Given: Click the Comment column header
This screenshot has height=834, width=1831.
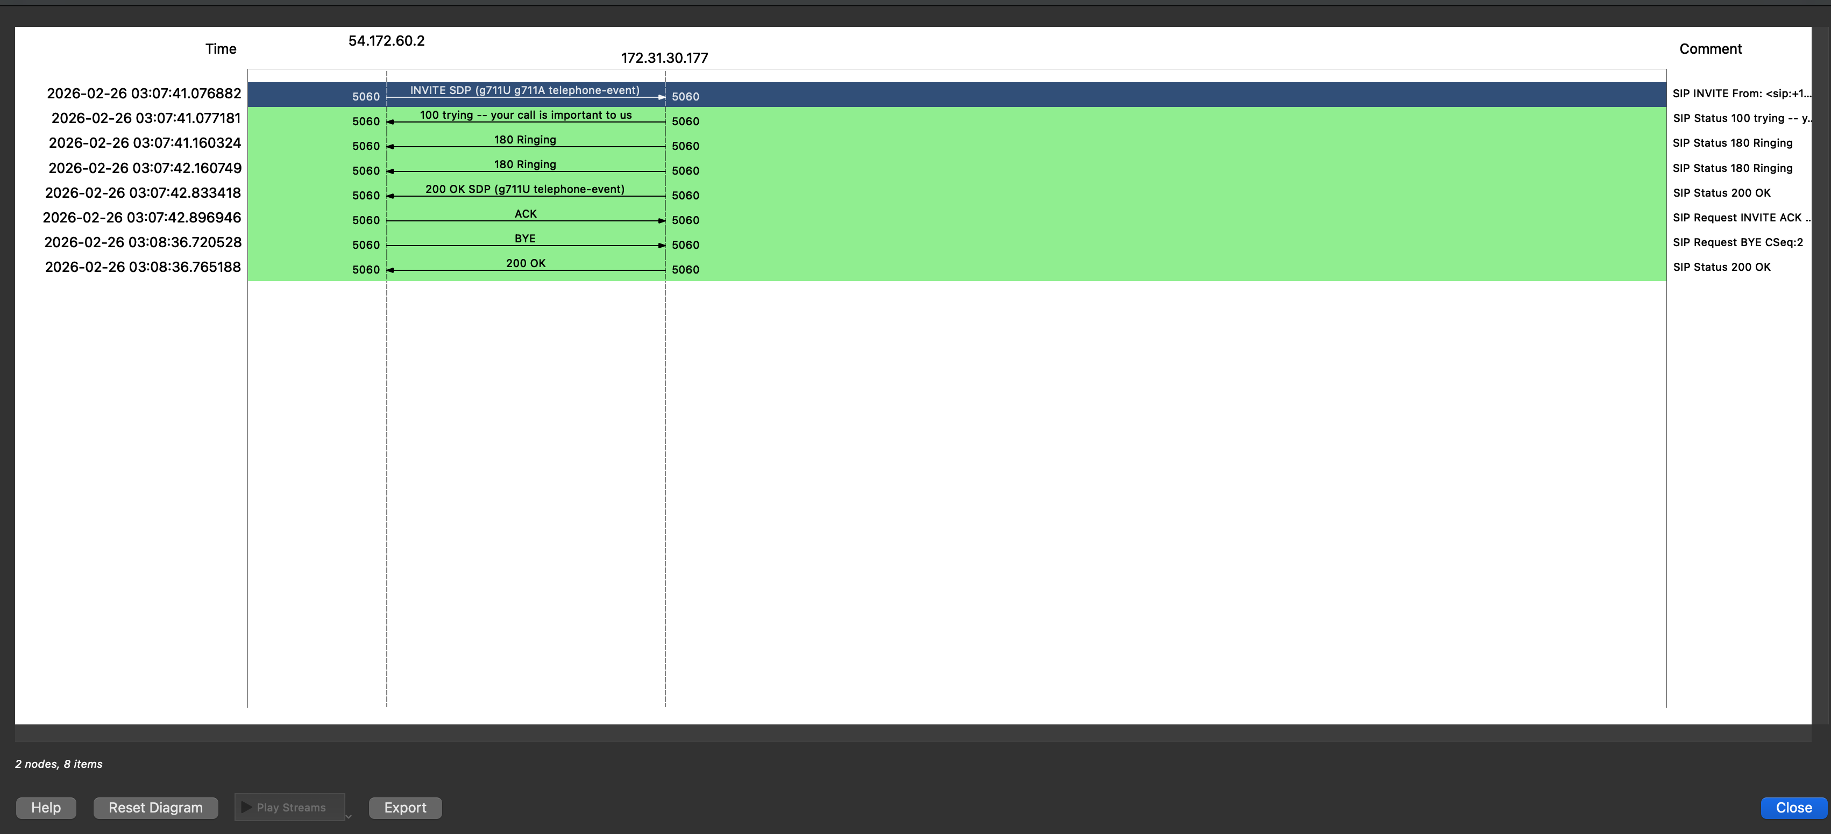Looking at the screenshot, I should 1709,48.
